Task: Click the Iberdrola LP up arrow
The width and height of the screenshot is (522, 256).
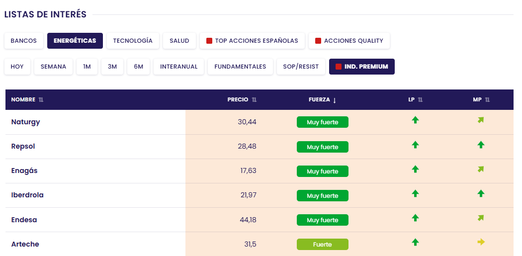Action: [x=415, y=193]
